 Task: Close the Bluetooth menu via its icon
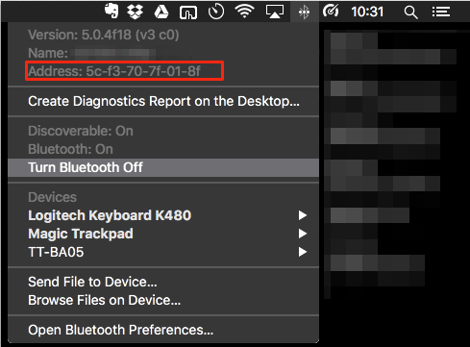point(304,12)
